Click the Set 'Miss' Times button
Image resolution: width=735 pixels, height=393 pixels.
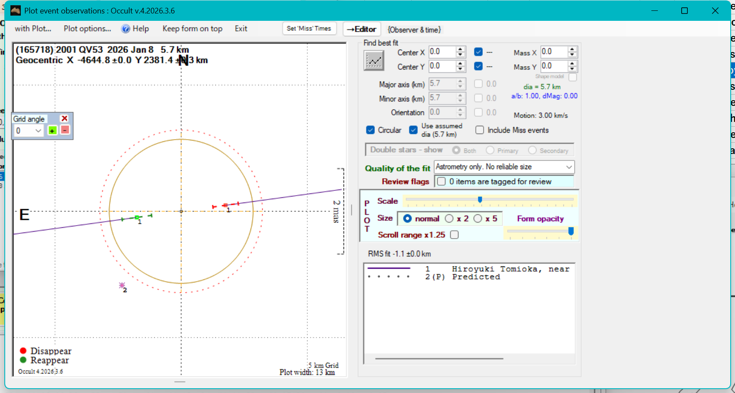pyautogui.click(x=309, y=29)
